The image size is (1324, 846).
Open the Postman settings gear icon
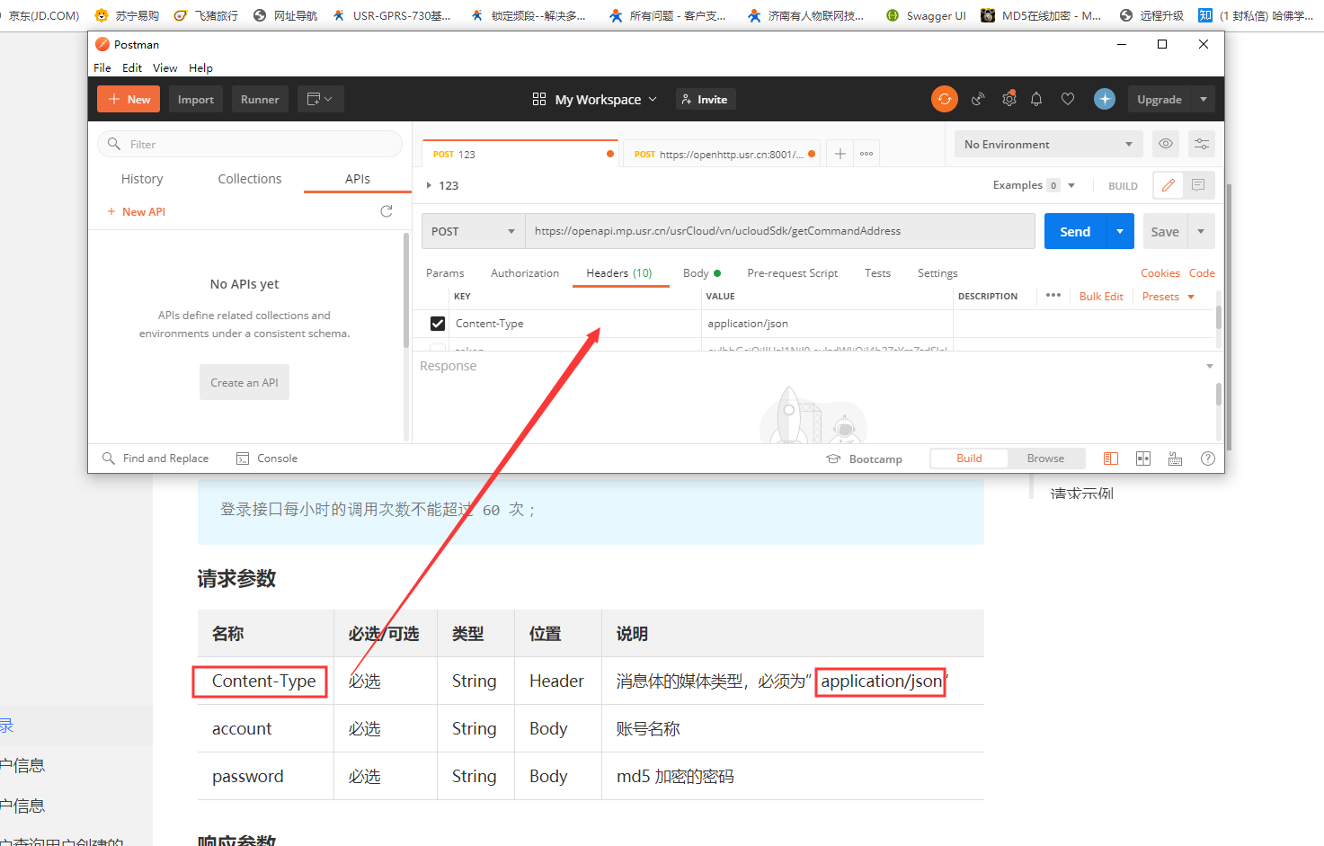(x=1009, y=99)
